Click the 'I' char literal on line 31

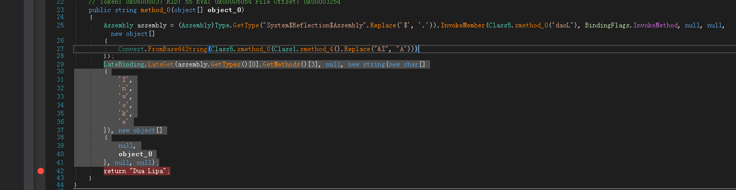pyautogui.click(x=124, y=80)
